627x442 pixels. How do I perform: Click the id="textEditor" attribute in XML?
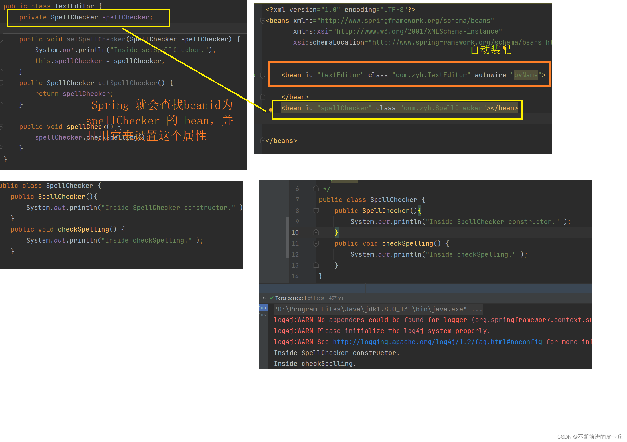pos(334,75)
